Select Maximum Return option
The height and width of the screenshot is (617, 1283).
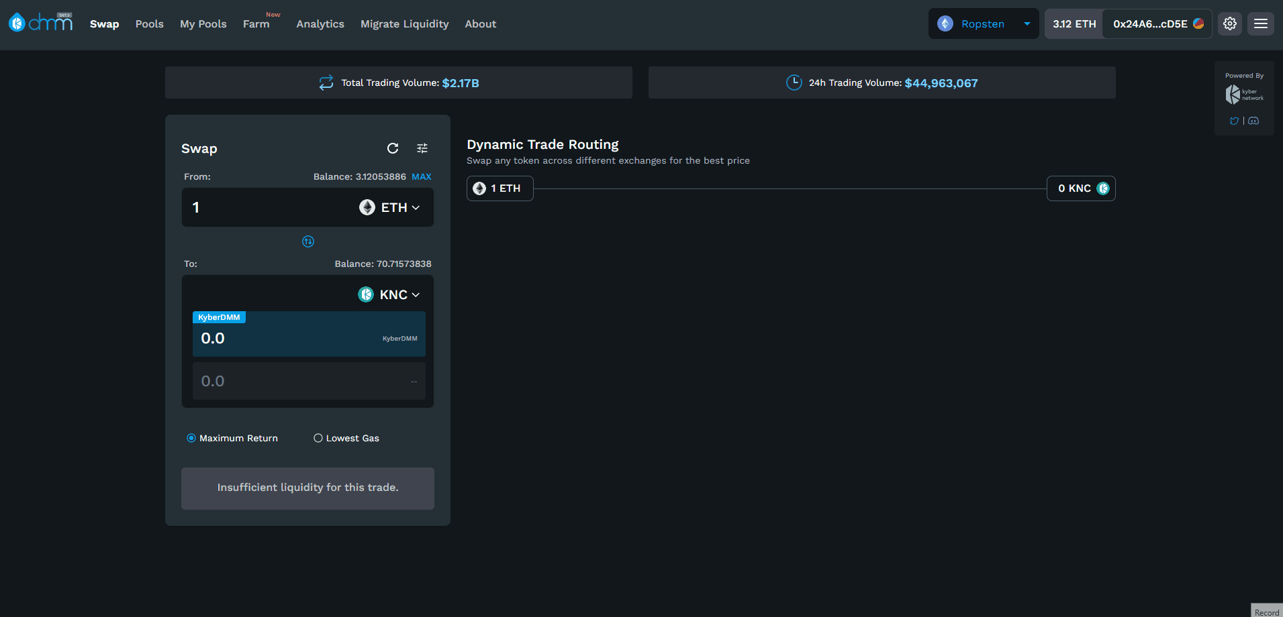pyautogui.click(x=191, y=438)
